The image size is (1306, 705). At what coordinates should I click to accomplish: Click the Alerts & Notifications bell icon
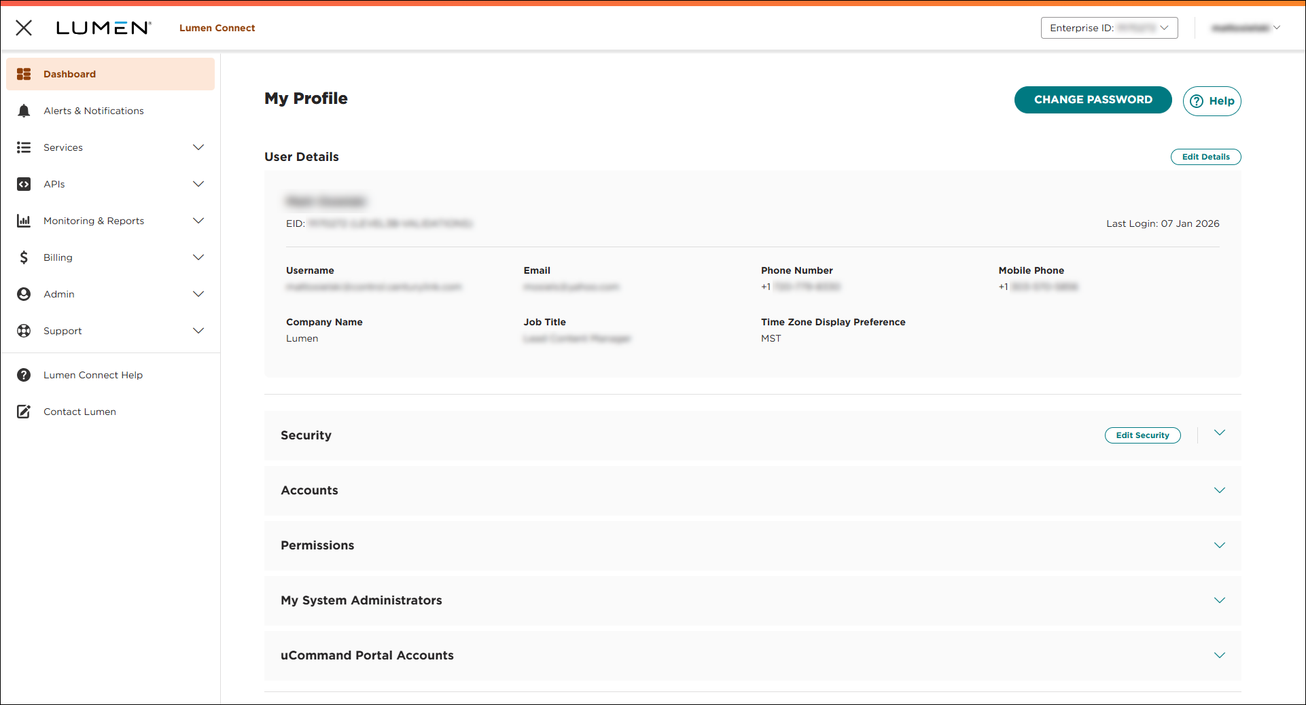(24, 111)
